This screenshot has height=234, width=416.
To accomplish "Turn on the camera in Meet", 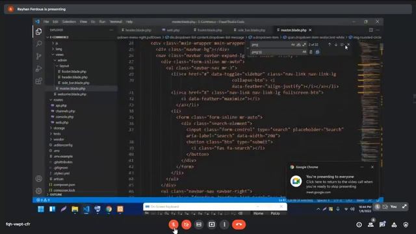I will 187,224.
